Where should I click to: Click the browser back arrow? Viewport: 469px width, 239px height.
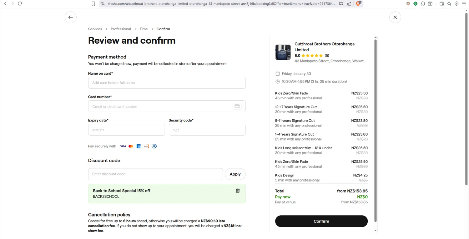5,4
